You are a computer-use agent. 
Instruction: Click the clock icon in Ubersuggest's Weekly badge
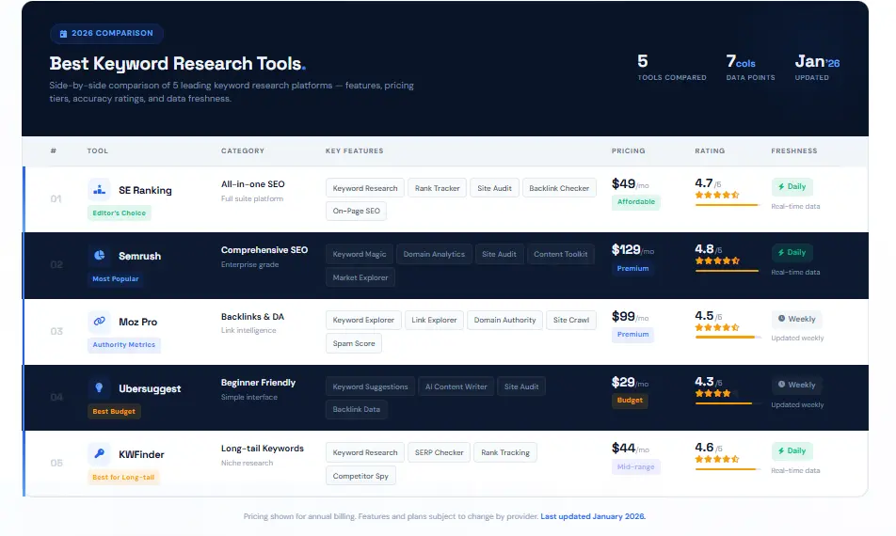[x=781, y=385]
